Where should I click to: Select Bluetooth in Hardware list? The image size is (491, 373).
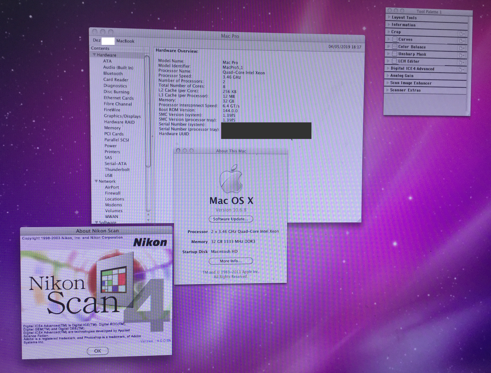coord(113,73)
